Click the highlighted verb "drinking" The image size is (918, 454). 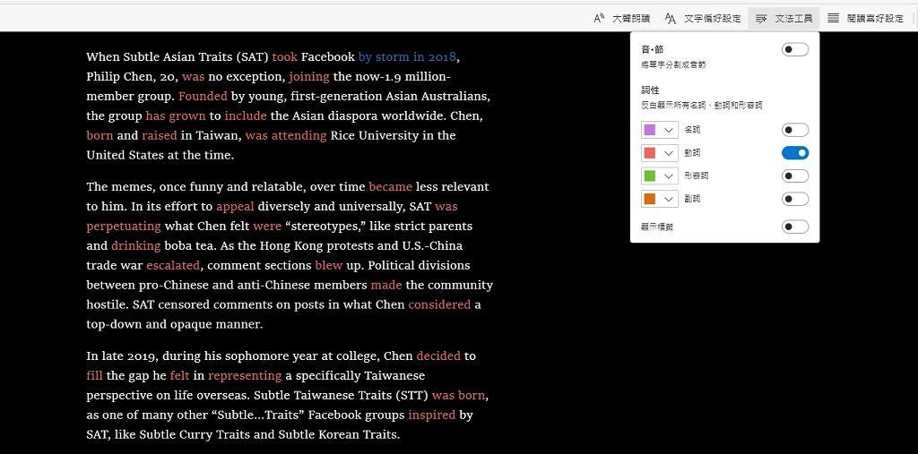(x=136, y=245)
